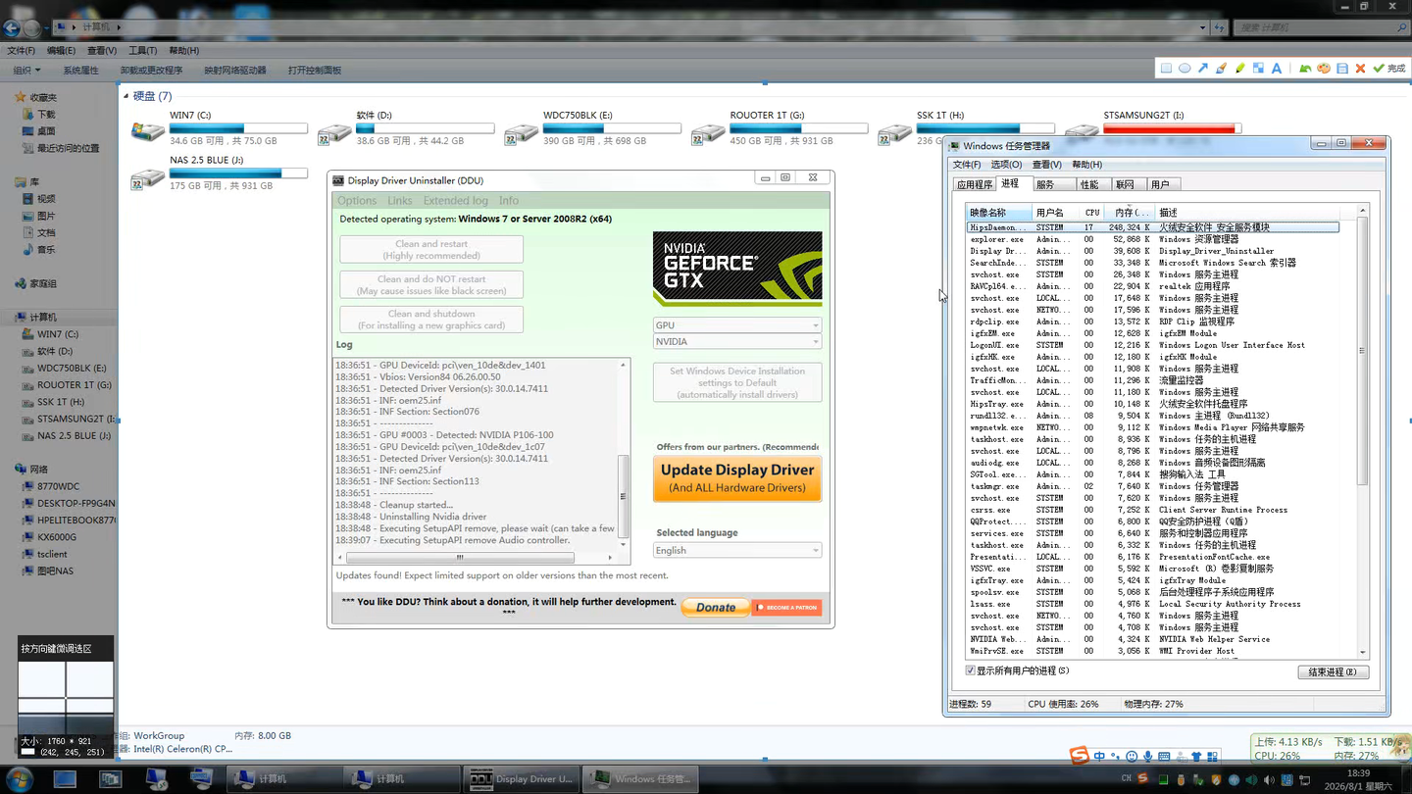Open the Links menu in DDU
The height and width of the screenshot is (794, 1412).
point(400,201)
